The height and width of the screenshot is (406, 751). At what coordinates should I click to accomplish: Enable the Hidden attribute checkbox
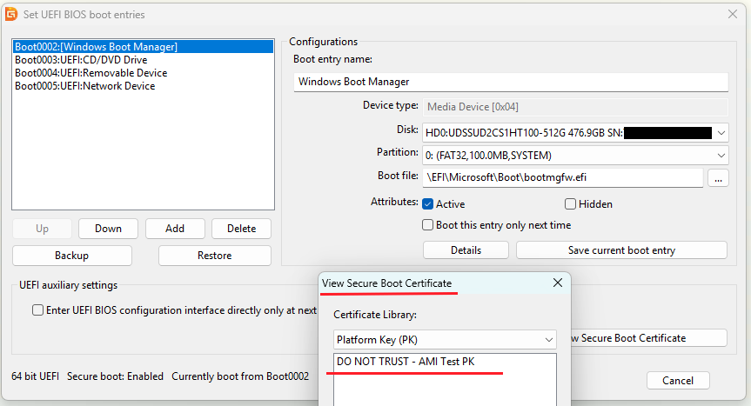[570, 204]
